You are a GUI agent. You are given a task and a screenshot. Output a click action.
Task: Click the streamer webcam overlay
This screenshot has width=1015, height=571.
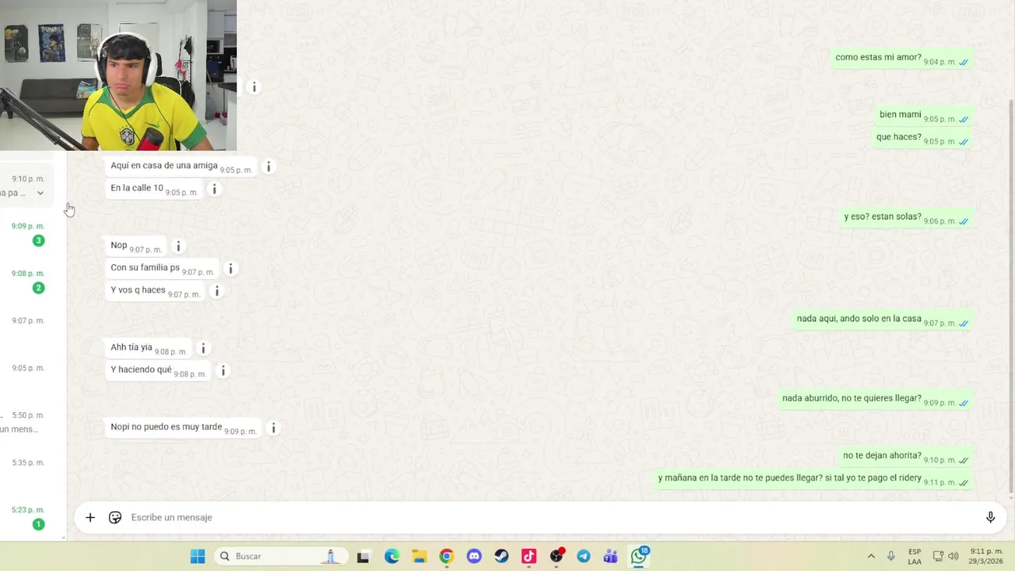118,75
